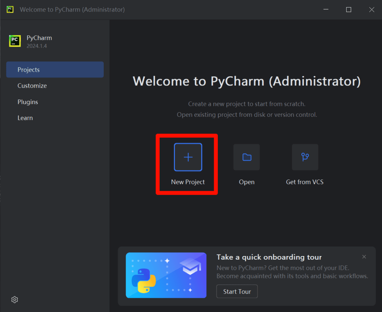Select the plus icon inside New Project
This screenshot has width=382, height=312.
[187, 157]
